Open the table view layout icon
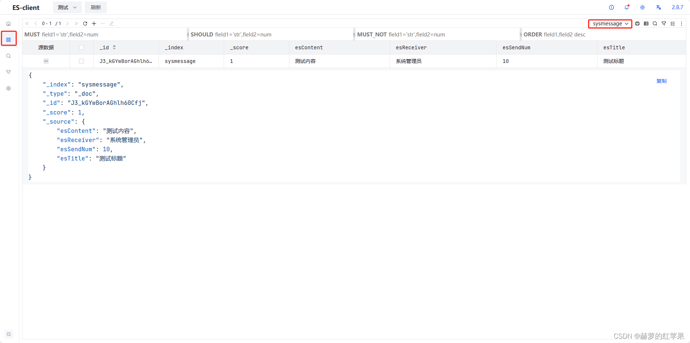This screenshot has height=343, width=690. (x=646, y=24)
